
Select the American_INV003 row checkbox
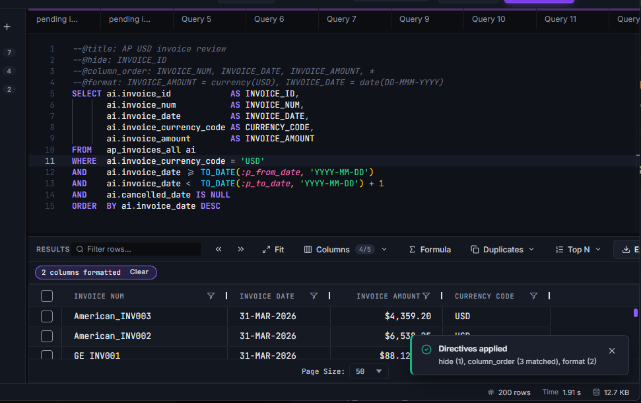pos(47,316)
